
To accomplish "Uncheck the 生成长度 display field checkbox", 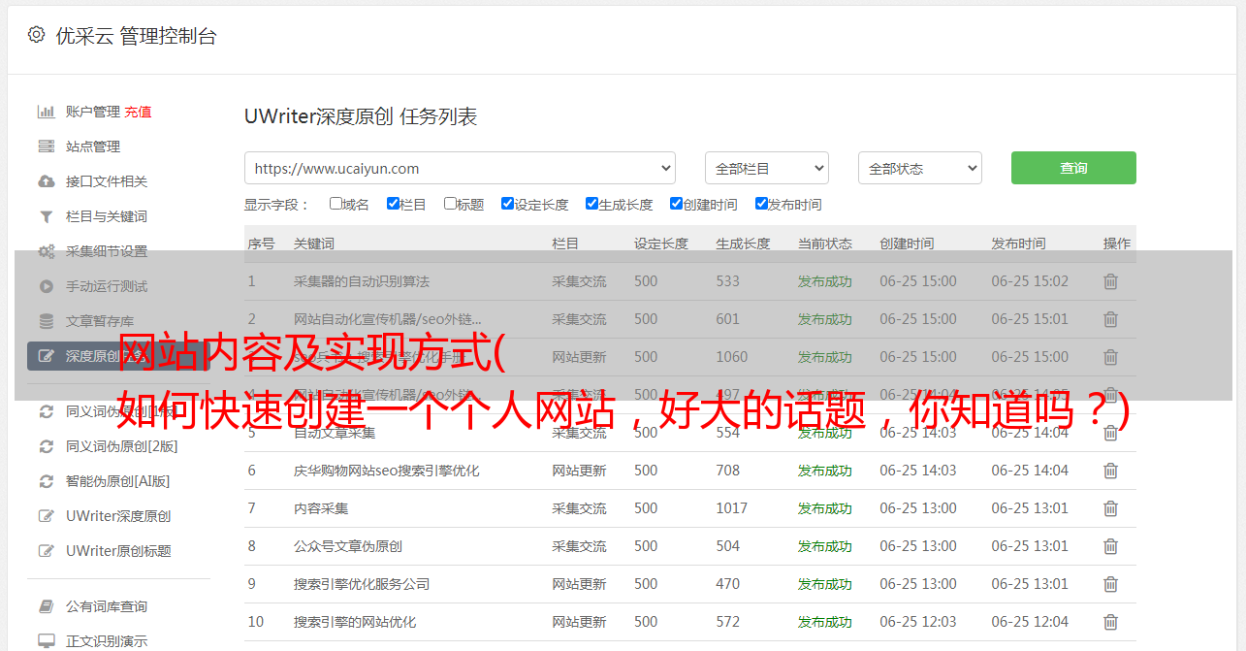I will 591,204.
